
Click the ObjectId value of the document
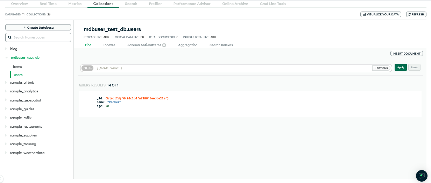tap(137, 98)
